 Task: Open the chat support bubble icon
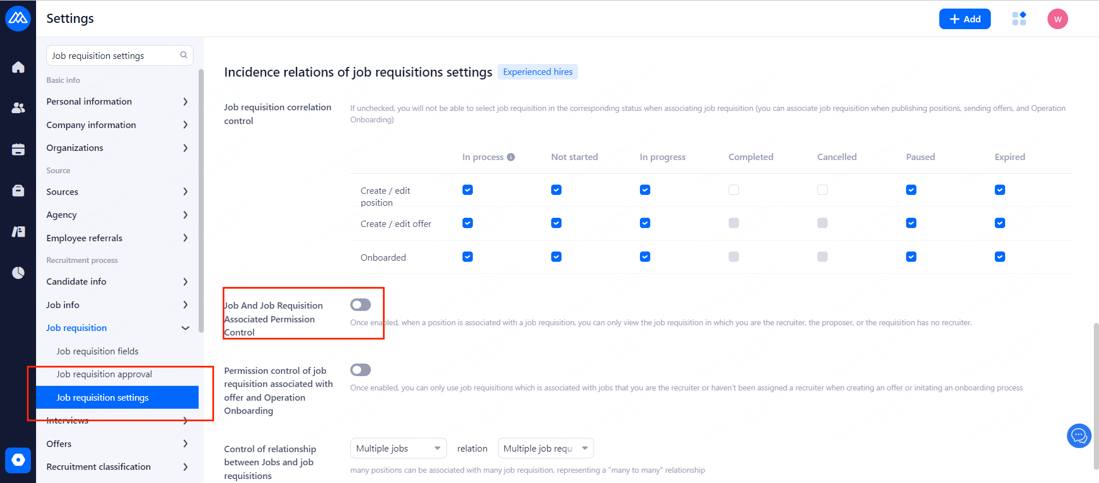1079,437
